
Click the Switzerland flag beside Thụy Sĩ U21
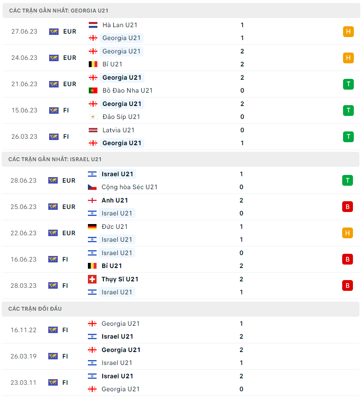[92, 279]
